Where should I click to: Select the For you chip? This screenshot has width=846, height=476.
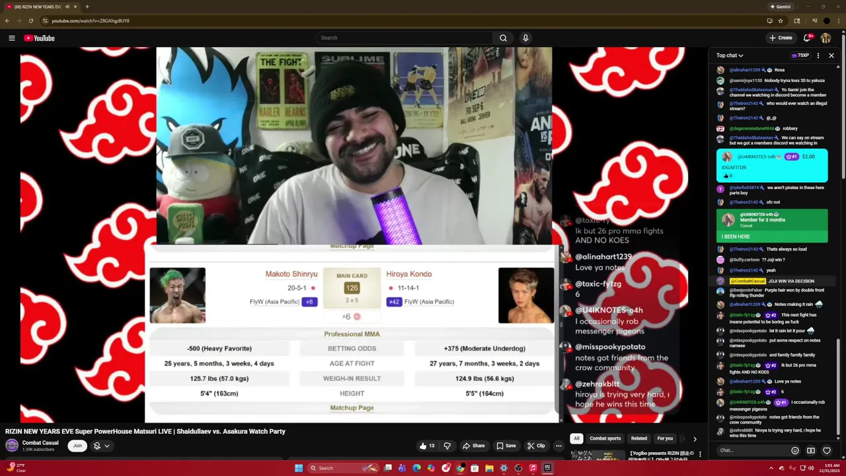pyautogui.click(x=665, y=438)
